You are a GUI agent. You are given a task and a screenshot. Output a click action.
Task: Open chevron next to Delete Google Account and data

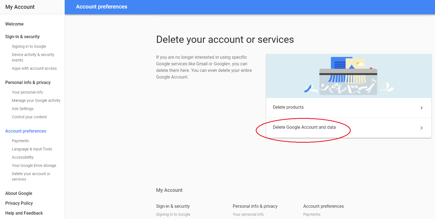pos(421,128)
